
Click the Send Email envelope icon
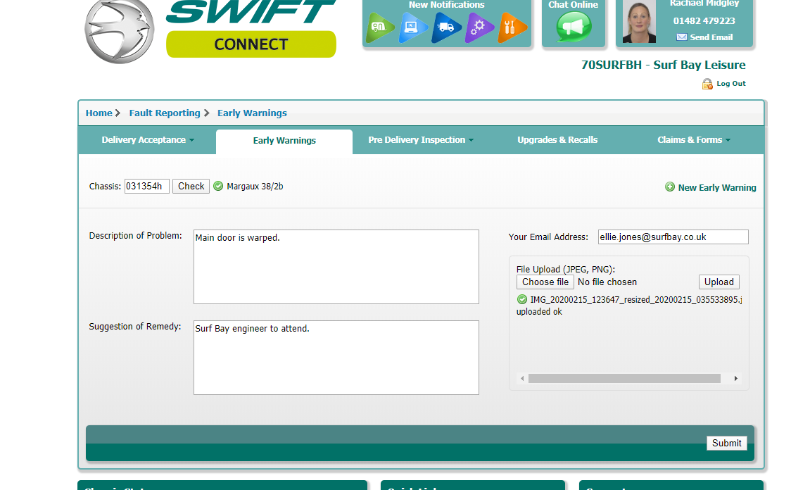click(x=682, y=37)
